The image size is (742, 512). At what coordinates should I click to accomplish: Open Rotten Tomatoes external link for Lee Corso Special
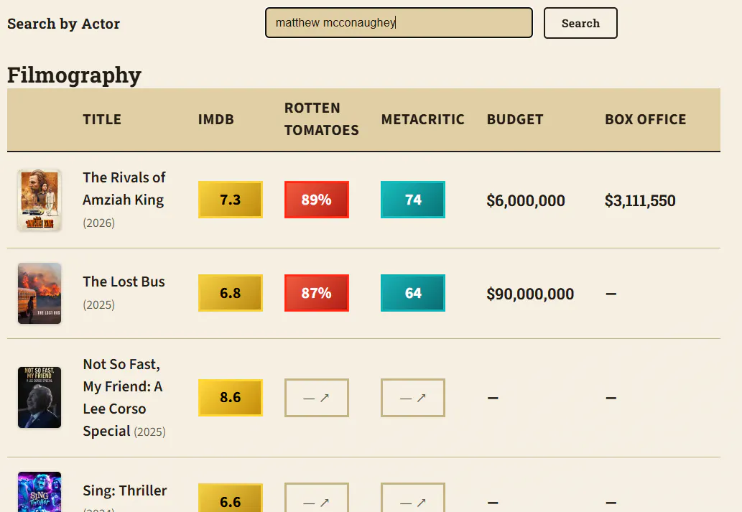[x=317, y=398]
